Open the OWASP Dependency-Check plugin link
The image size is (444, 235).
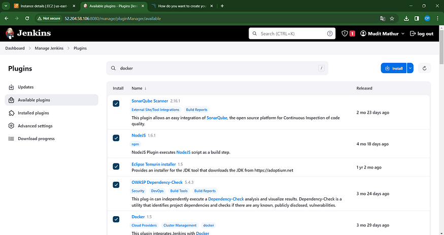point(157,182)
